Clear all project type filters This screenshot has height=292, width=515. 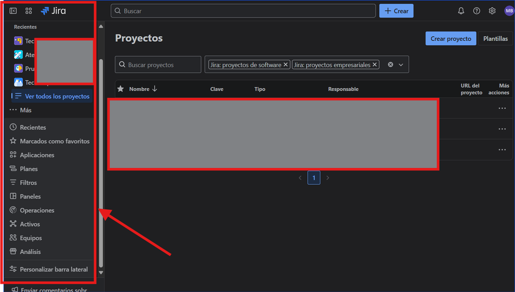click(391, 64)
